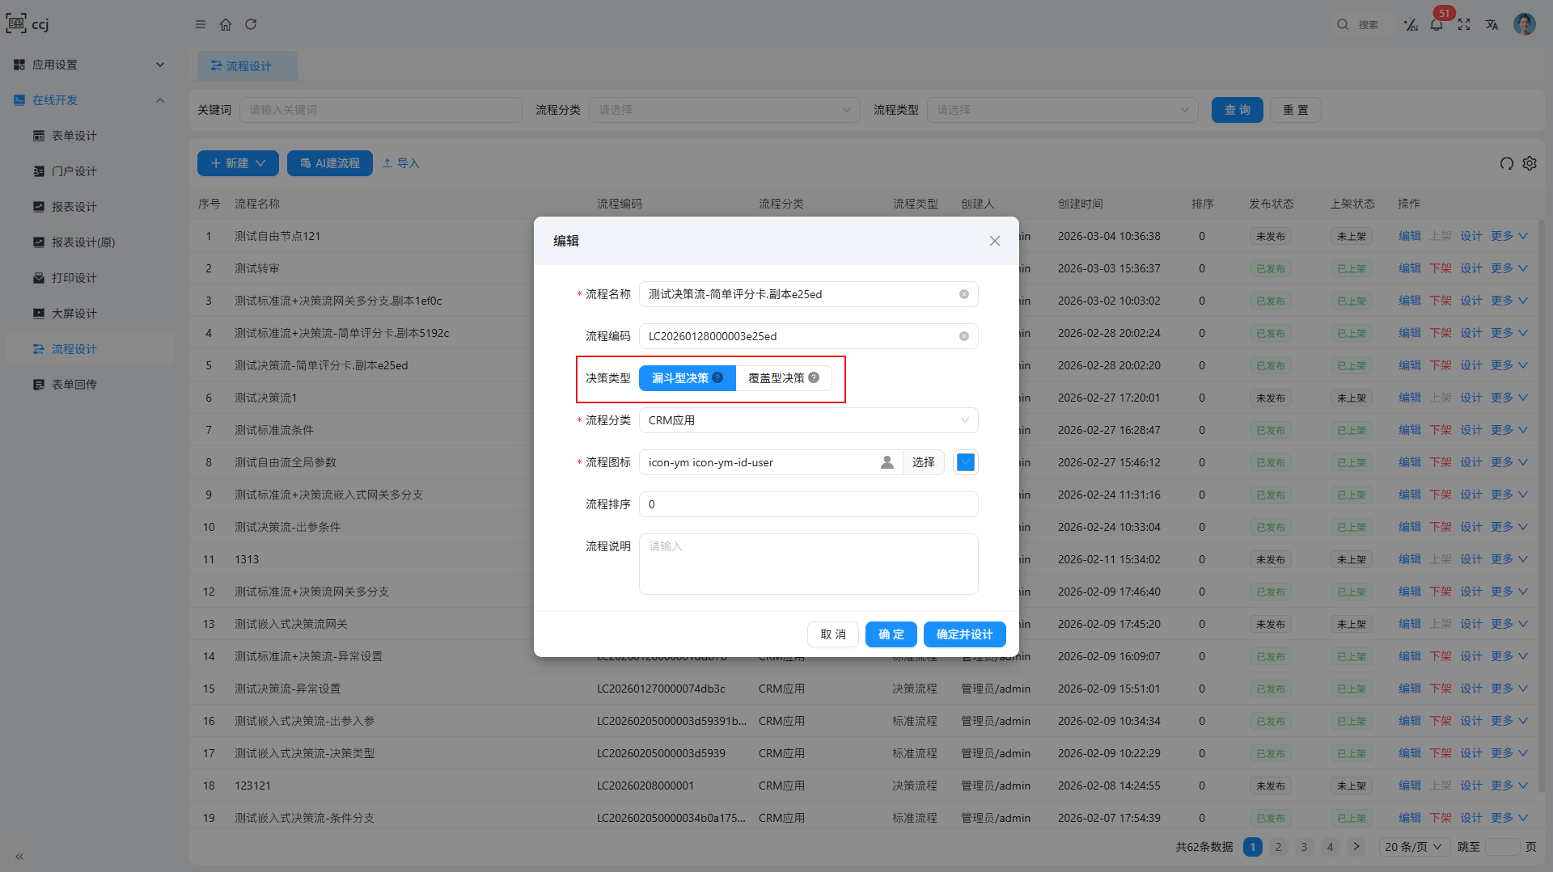Open the 20 条/页 page size dropdown
The height and width of the screenshot is (872, 1553).
(x=1412, y=847)
